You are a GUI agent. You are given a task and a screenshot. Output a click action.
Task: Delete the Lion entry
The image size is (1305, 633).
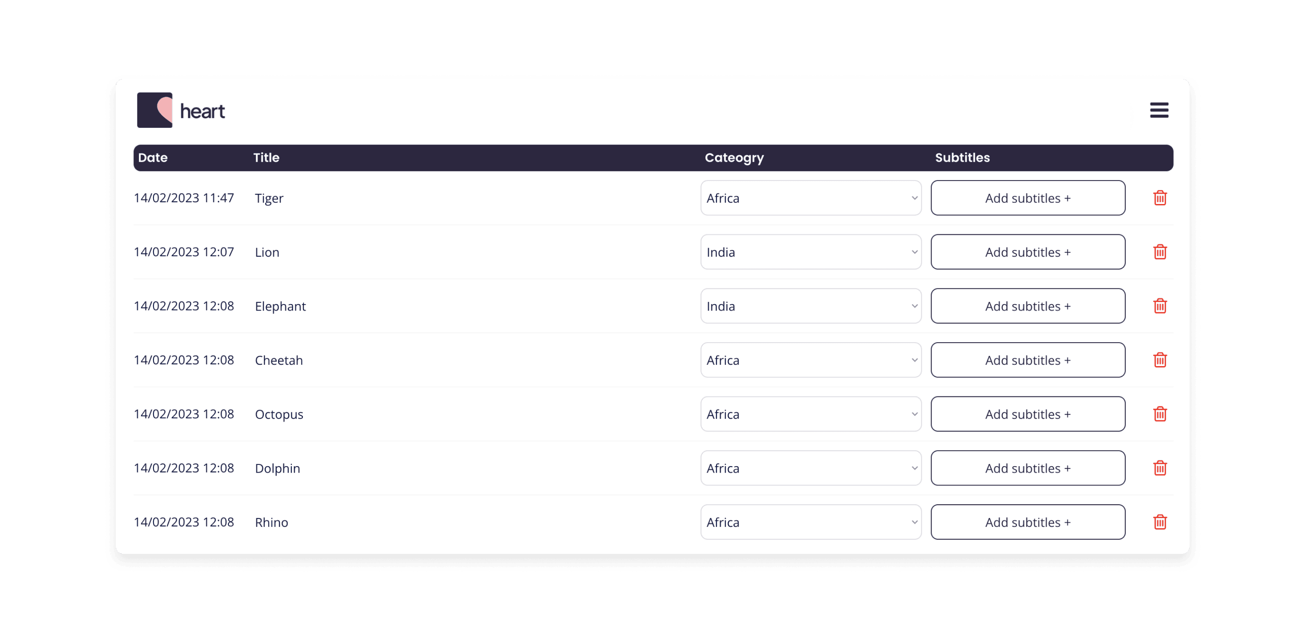pyautogui.click(x=1160, y=252)
